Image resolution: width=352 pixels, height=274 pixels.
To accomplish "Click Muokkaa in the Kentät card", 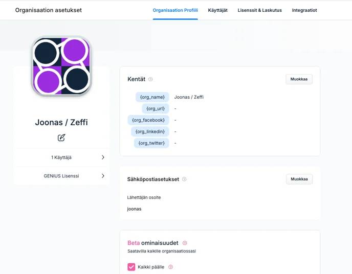I will click(299, 79).
